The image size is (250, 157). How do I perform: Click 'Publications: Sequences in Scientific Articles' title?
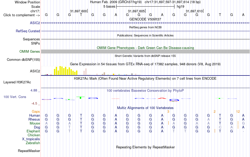(x=145, y=35)
